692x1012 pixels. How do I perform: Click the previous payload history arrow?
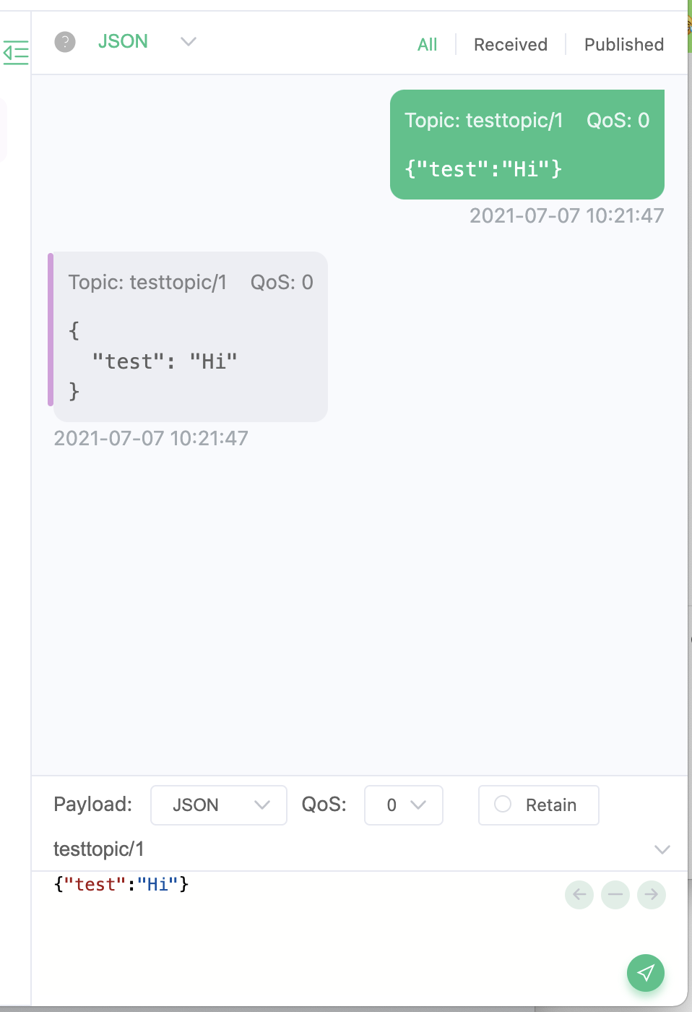tap(579, 895)
